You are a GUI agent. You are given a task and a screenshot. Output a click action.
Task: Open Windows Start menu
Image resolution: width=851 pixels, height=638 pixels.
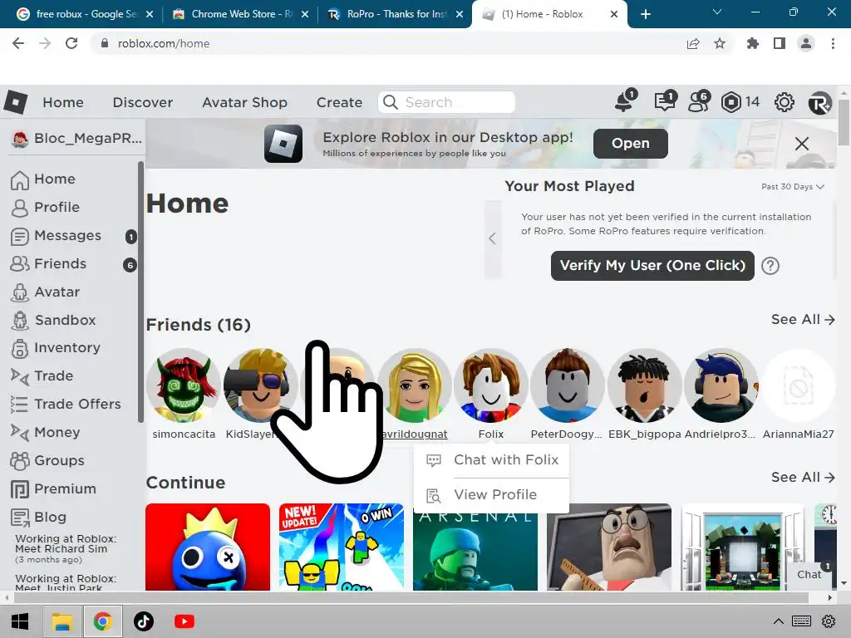tap(20, 621)
